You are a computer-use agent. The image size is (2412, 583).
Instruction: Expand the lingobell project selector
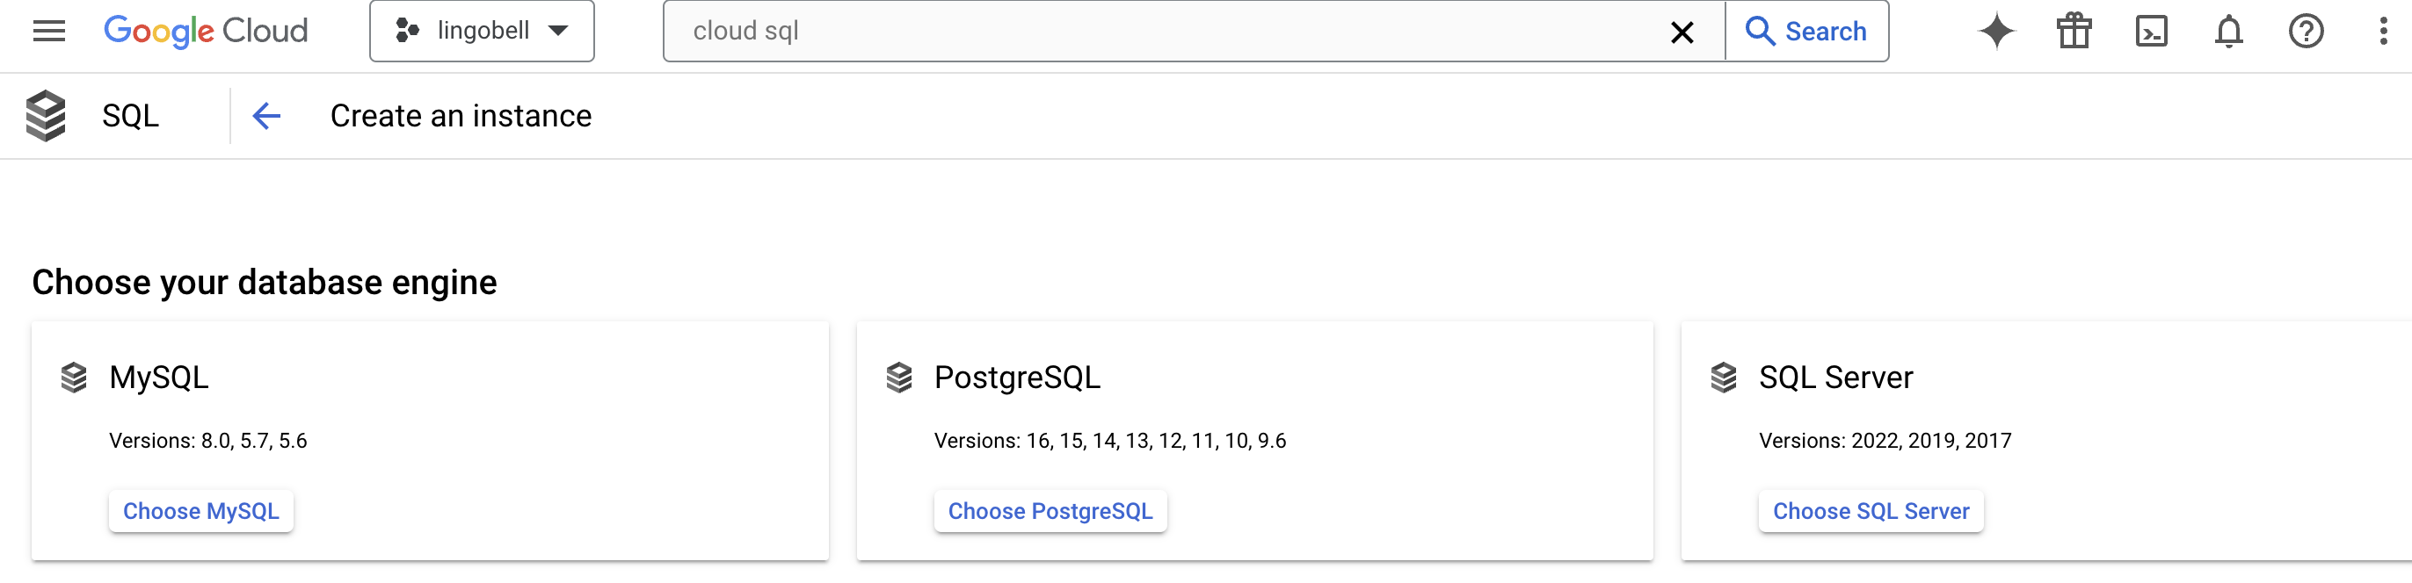pos(482,31)
